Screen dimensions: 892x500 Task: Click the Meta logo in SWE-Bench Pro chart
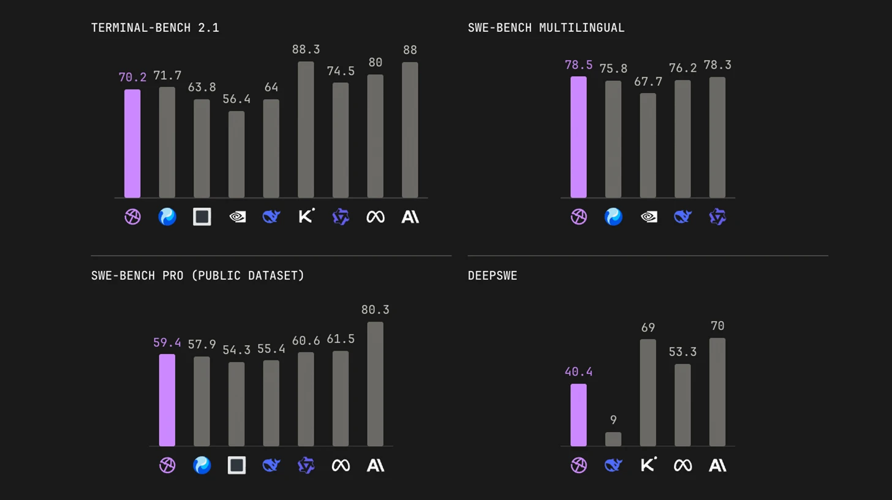tap(341, 466)
